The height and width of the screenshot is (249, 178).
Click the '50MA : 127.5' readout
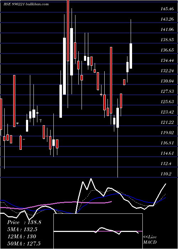click(x=24, y=243)
